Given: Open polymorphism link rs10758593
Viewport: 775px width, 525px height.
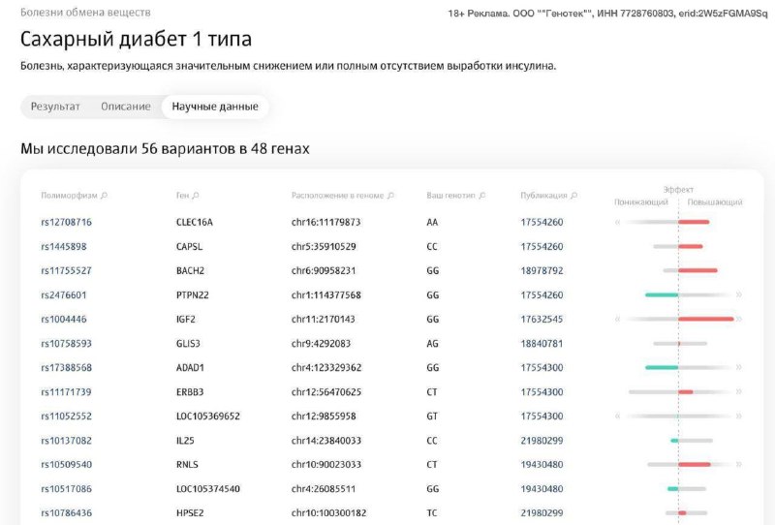Looking at the screenshot, I should 66,344.
